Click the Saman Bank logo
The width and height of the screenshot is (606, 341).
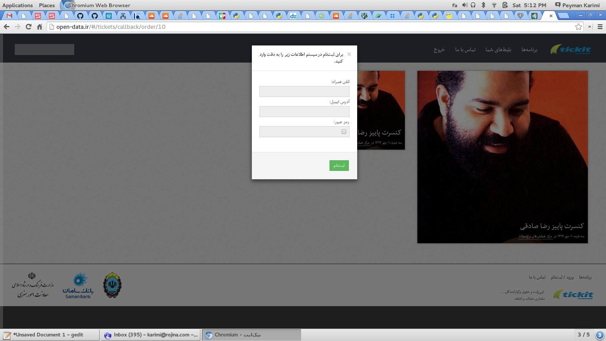click(78, 286)
